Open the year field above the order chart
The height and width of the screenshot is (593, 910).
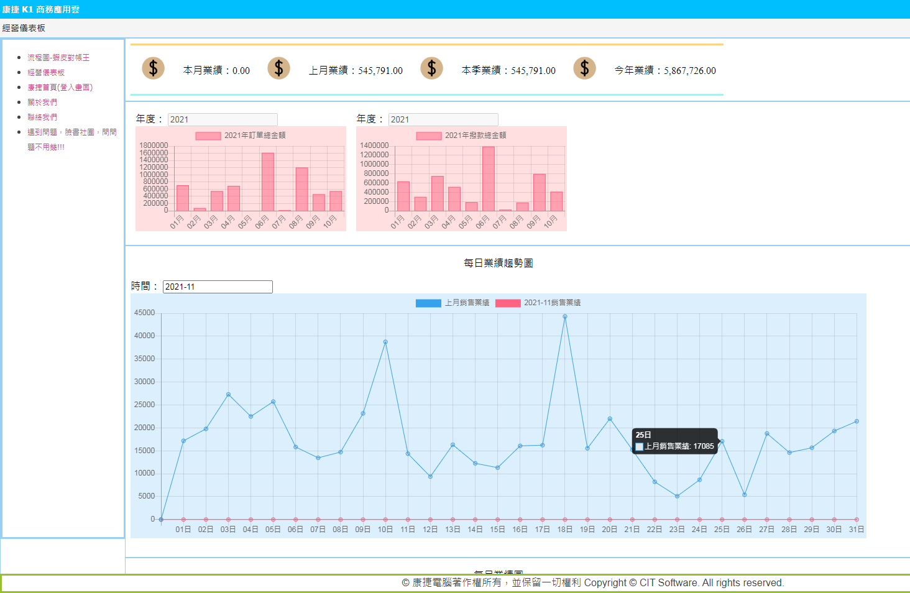coord(223,119)
